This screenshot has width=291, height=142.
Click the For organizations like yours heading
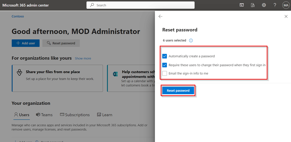(x=42, y=58)
